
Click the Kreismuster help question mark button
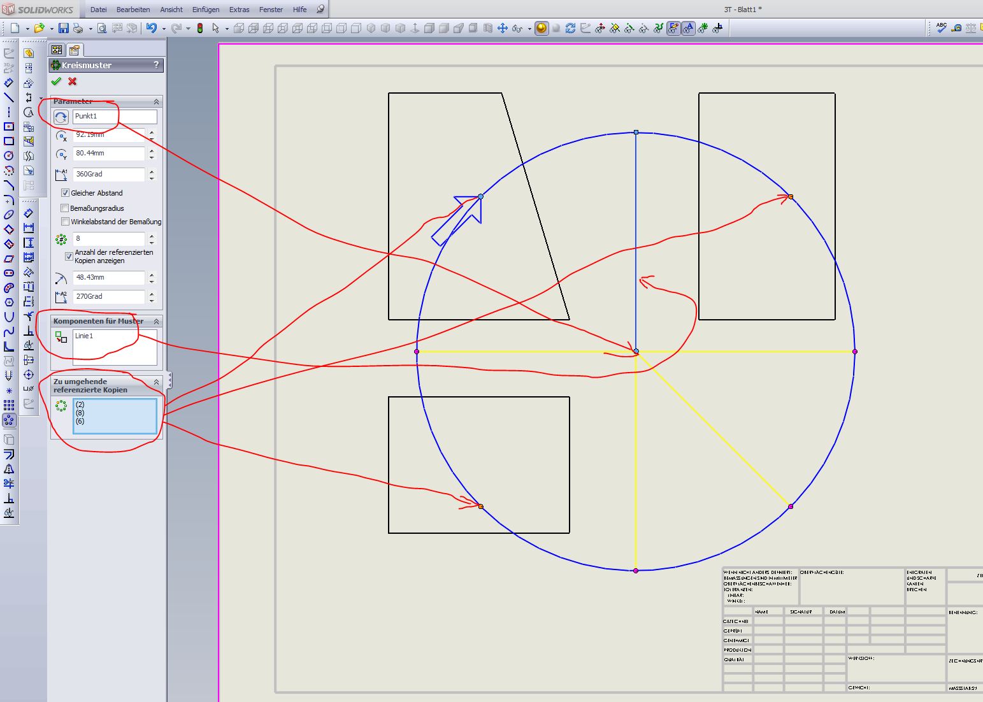pos(156,65)
